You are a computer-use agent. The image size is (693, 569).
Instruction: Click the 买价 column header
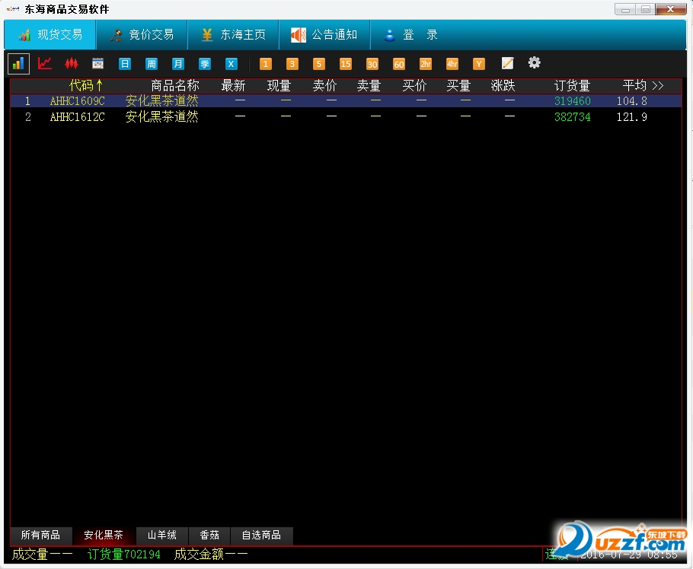(414, 85)
